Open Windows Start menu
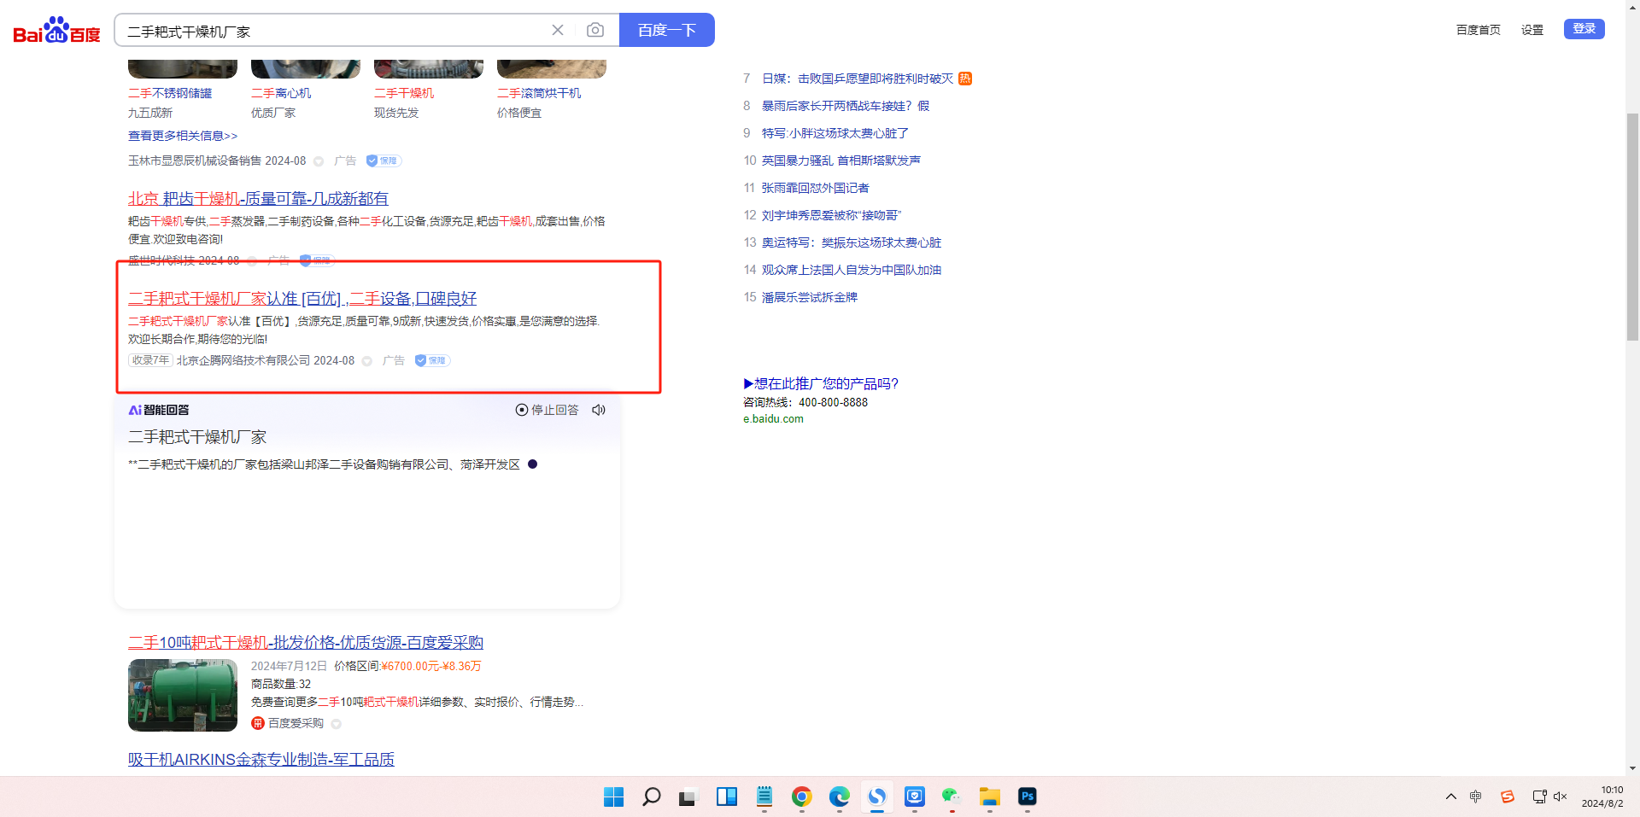1640x817 pixels. pyautogui.click(x=613, y=797)
